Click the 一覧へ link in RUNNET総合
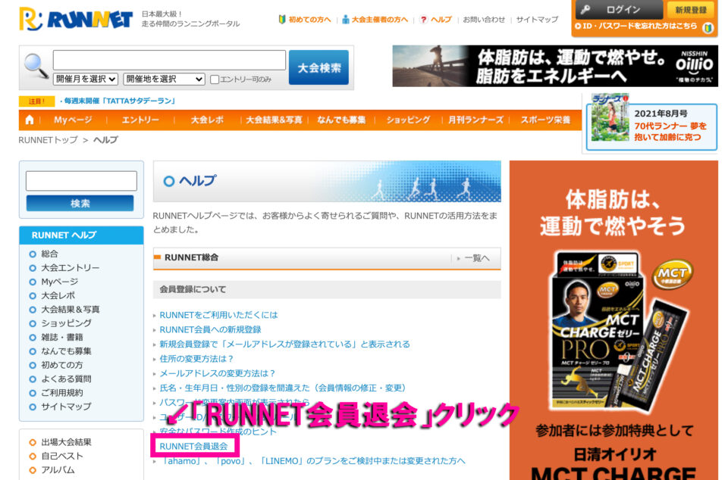 coord(477,258)
